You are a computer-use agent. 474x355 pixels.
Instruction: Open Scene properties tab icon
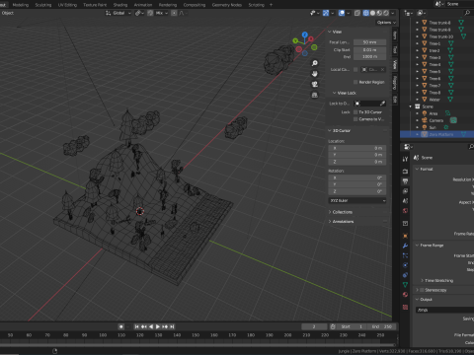405,201
